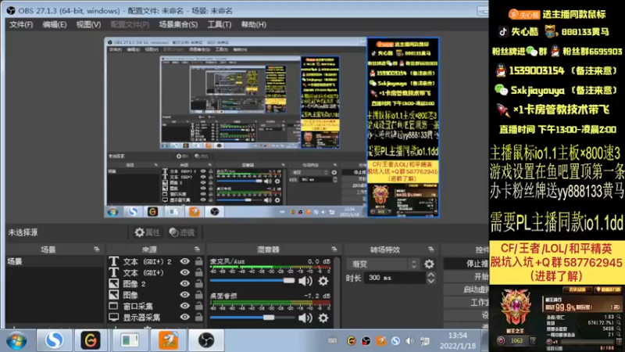Click the 桌面音频 channel label
Screen dimensions: 625x352
[x=223, y=296]
